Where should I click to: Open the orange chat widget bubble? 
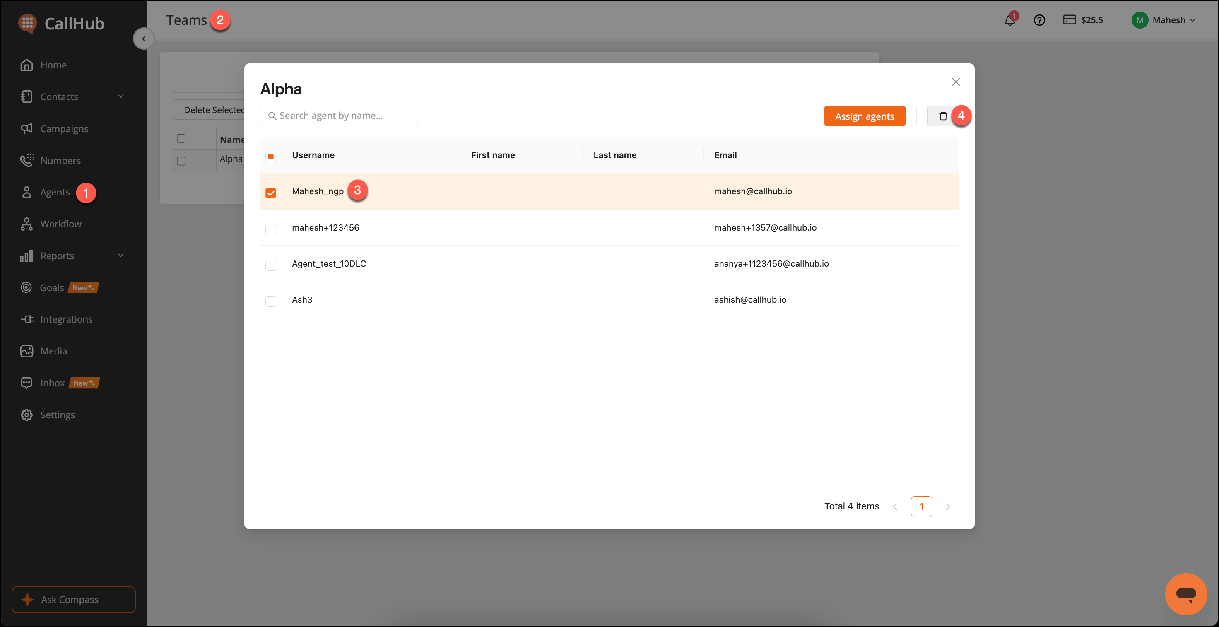[x=1186, y=593]
